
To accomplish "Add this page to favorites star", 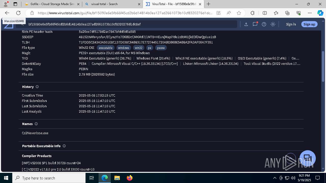I will 239,13.
